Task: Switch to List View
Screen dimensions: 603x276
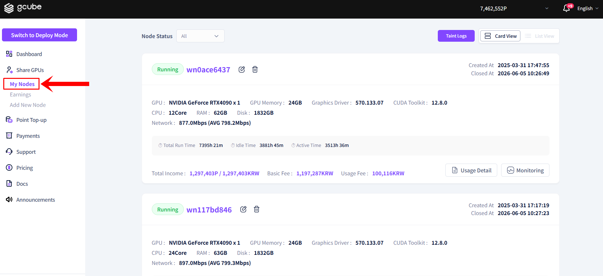Action: point(540,36)
